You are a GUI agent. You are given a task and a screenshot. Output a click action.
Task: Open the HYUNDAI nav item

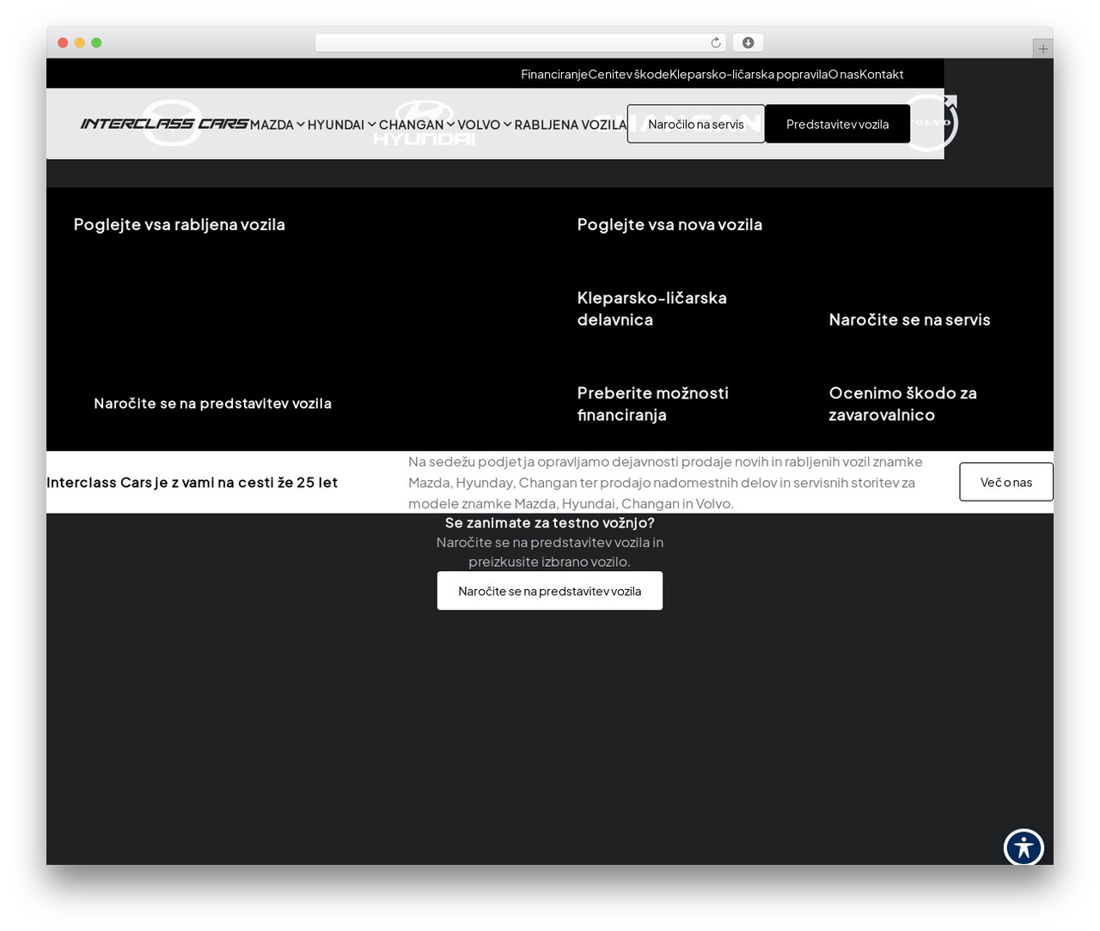[336, 125]
